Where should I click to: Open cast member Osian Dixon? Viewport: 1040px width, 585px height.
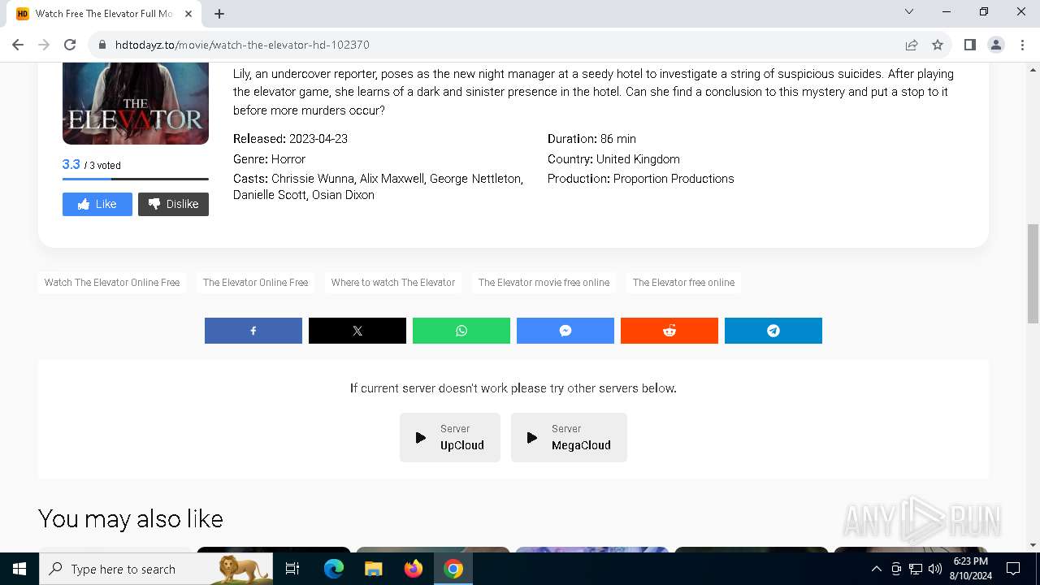343,195
